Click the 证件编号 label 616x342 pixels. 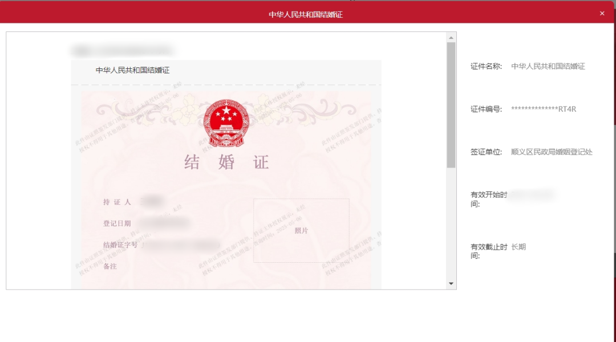coord(486,109)
